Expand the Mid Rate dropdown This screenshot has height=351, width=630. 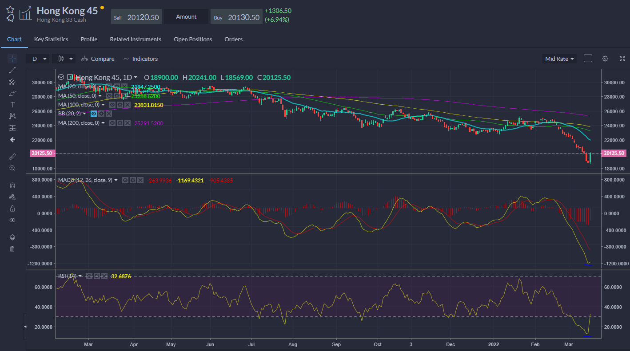(559, 59)
